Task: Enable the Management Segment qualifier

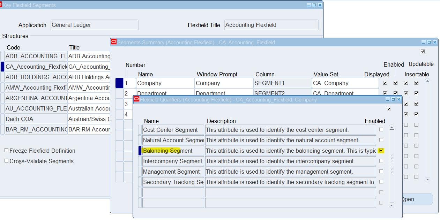Action: pyautogui.click(x=381, y=172)
